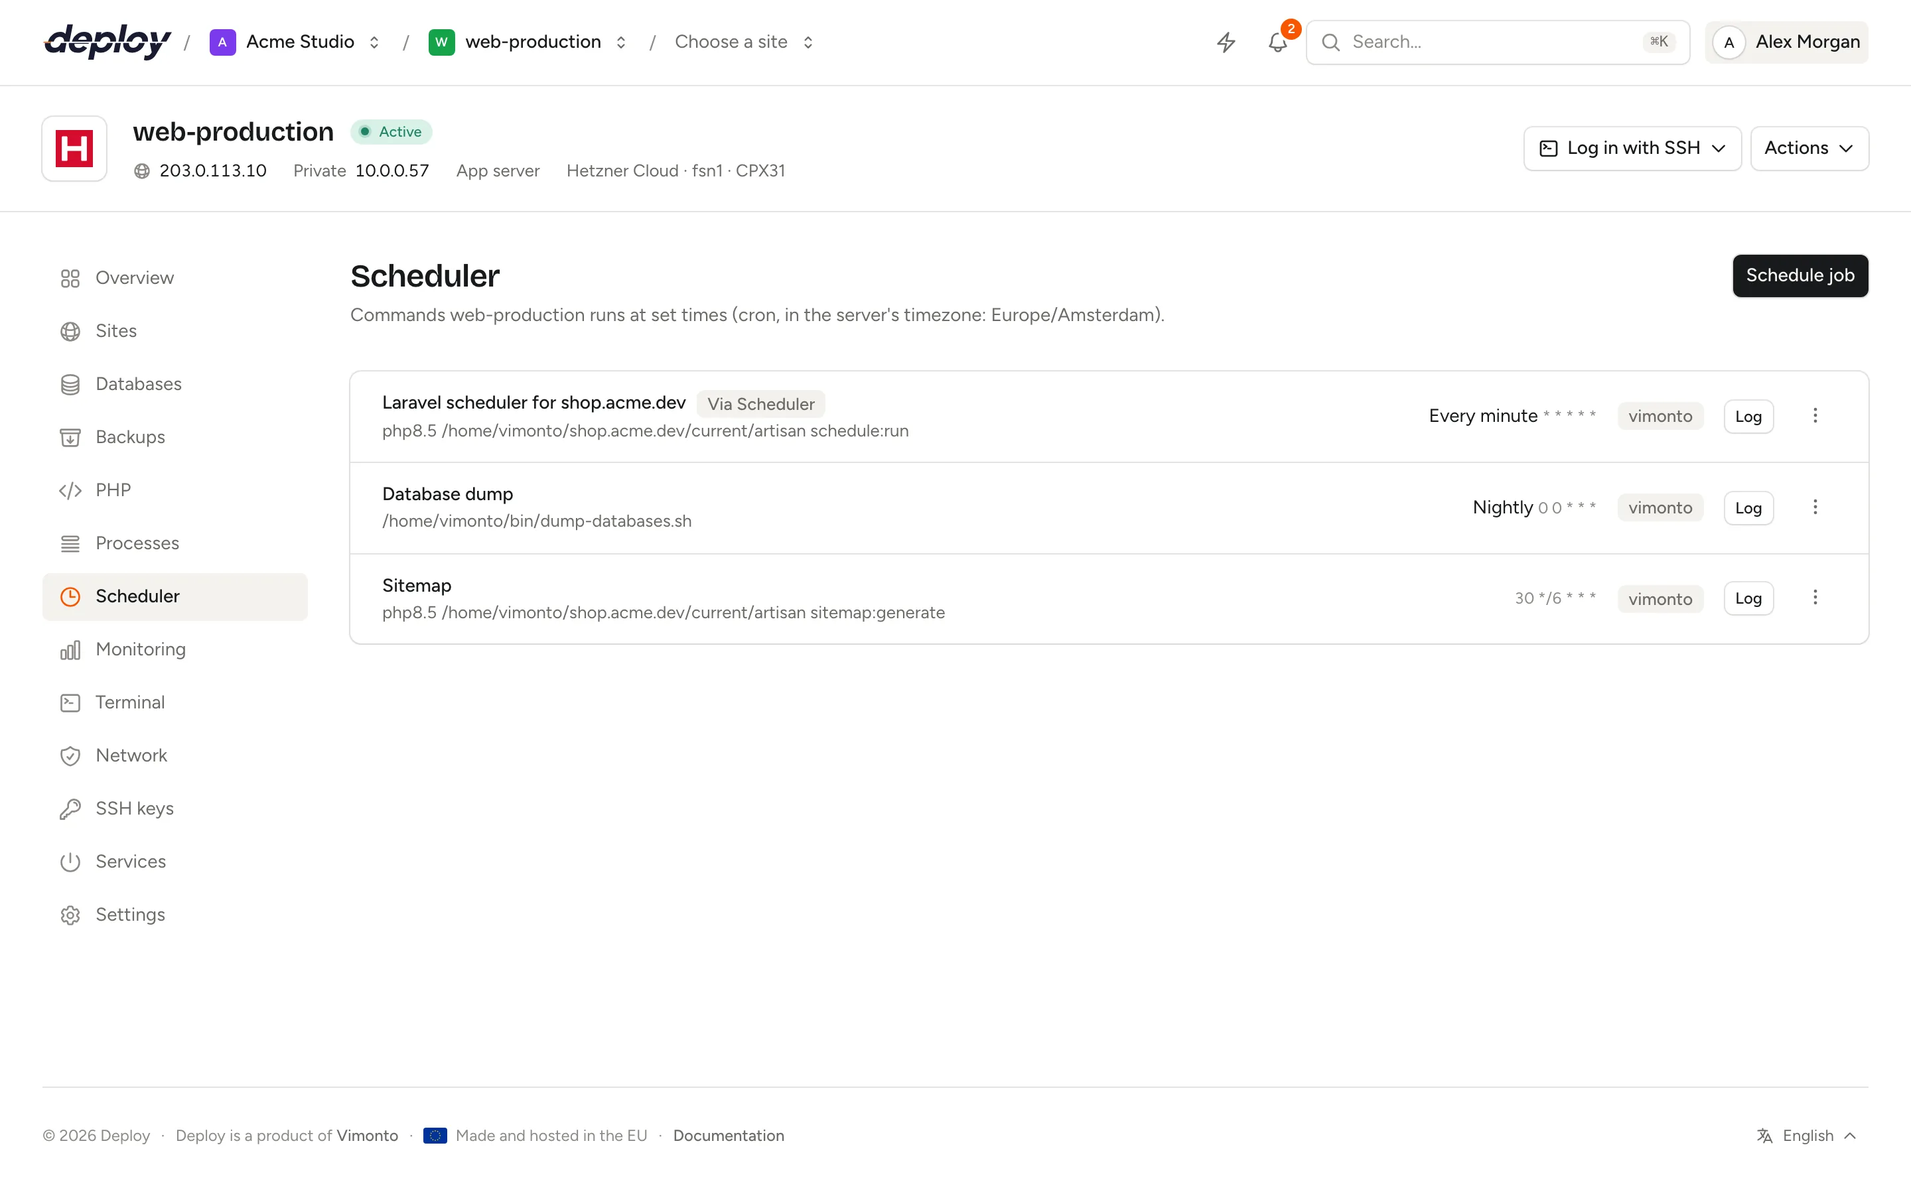The width and height of the screenshot is (1911, 1194).
Task: View Log for Sitemap job
Action: point(1748,598)
